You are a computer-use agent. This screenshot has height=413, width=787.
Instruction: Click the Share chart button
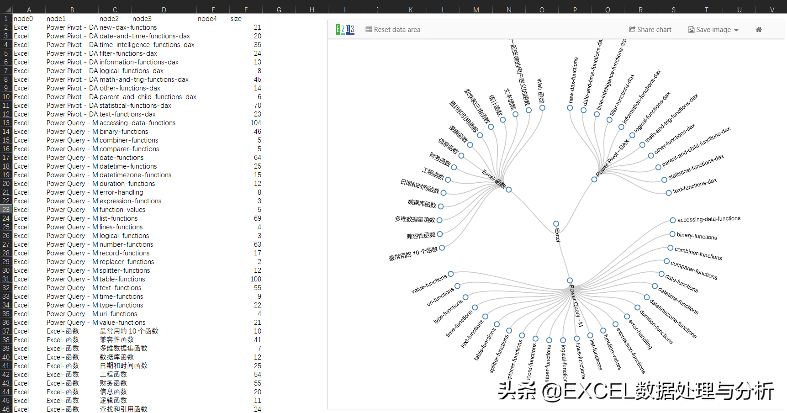click(650, 30)
